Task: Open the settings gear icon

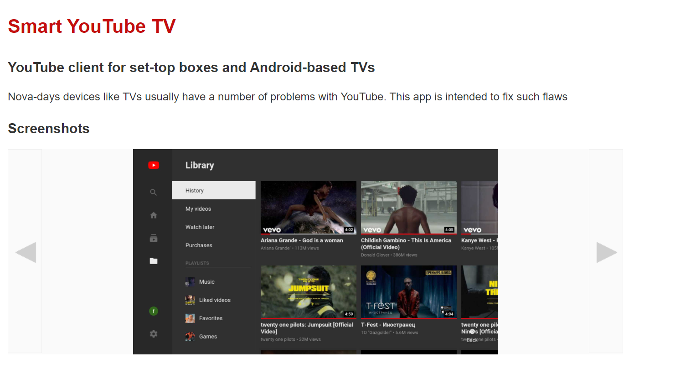Action: [x=154, y=334]
